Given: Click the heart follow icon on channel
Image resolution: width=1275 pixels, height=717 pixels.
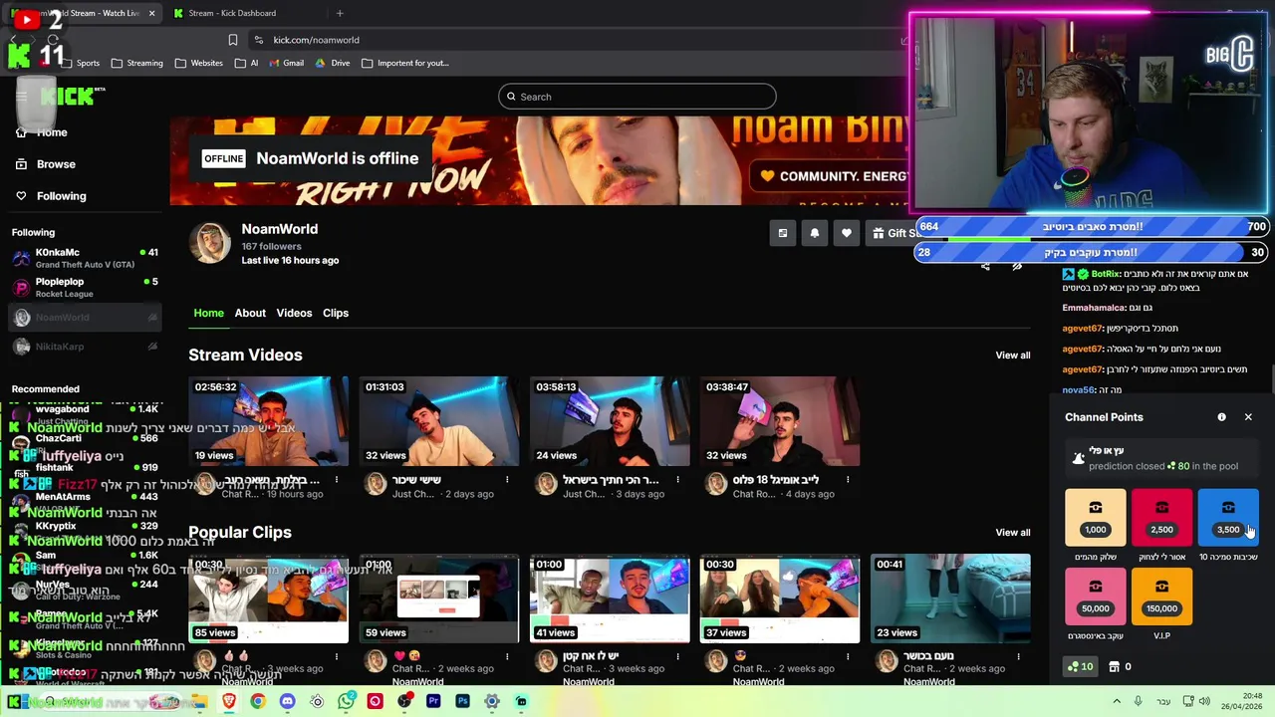Looking at the screenshot, I should pyautogui.click(x=846, y=233).
